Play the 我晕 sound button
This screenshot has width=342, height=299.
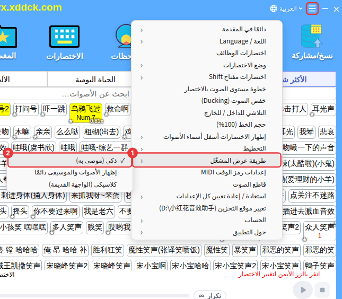306,132
